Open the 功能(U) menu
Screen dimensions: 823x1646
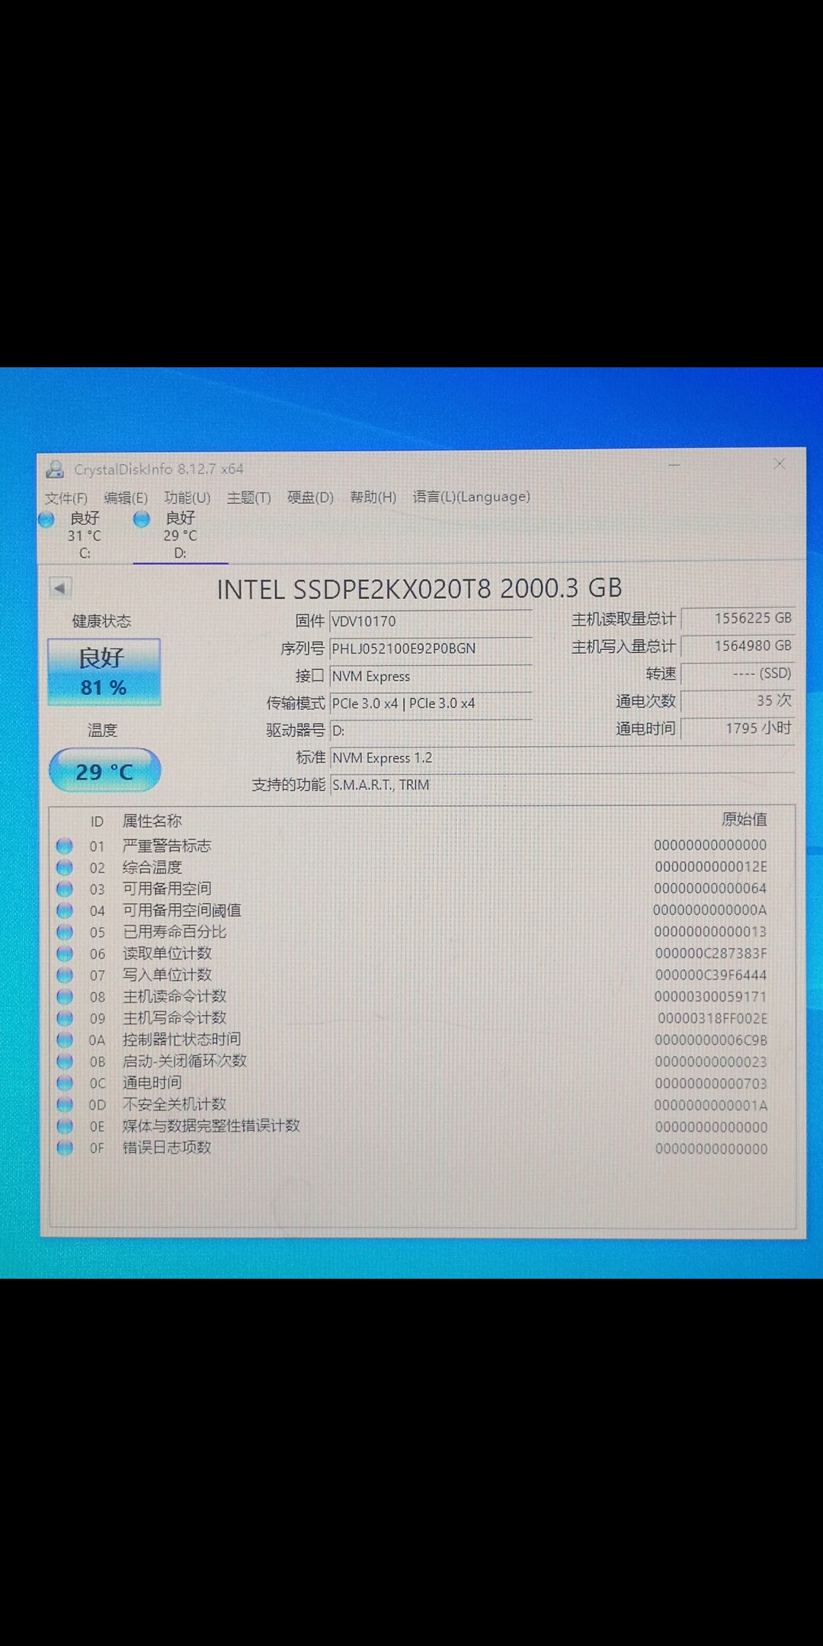[187, 498]
